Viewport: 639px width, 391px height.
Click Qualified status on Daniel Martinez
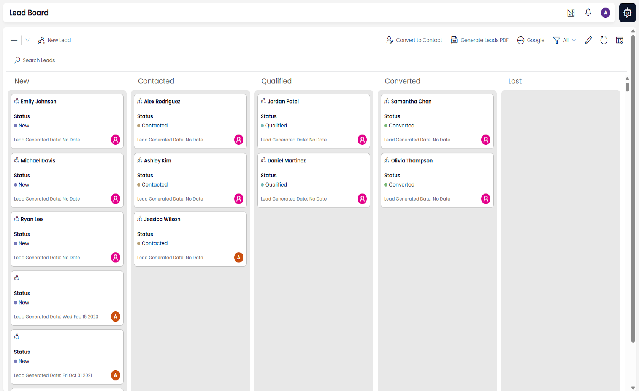click(x=274, y=185)
